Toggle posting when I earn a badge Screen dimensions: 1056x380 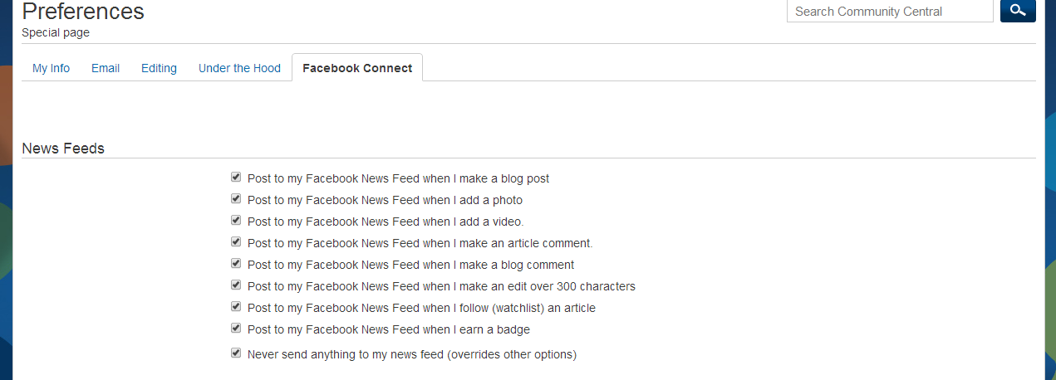tap(236, 329)
